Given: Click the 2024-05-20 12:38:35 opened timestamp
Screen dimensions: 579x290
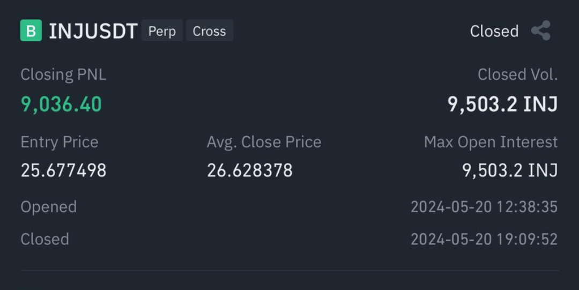Looking at the screenshot, I should (x=484, y=207).
